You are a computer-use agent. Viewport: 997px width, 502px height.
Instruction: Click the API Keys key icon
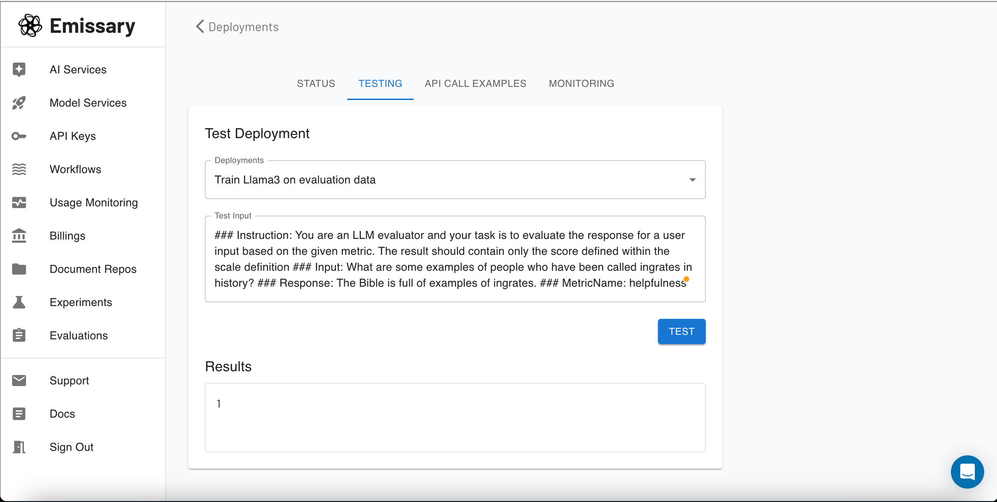pos(19,136)
